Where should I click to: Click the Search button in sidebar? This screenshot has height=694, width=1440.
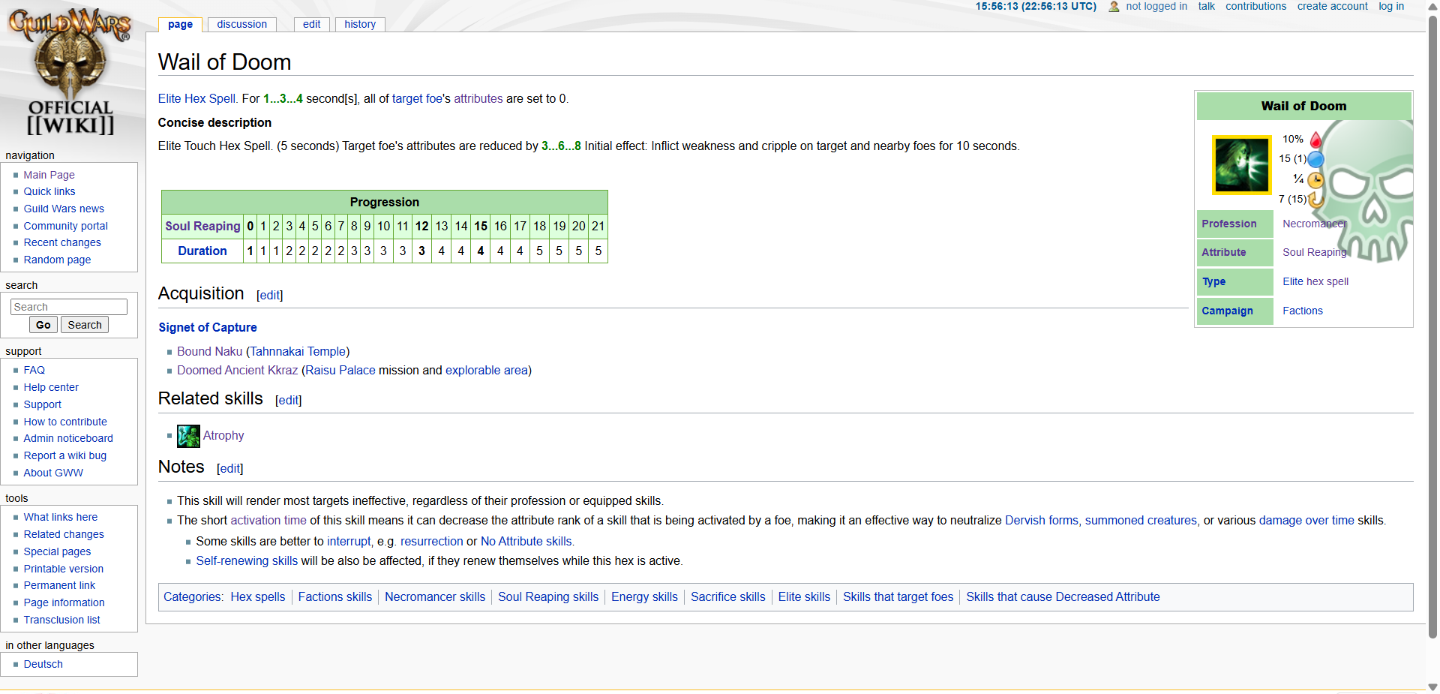(85, 325)
